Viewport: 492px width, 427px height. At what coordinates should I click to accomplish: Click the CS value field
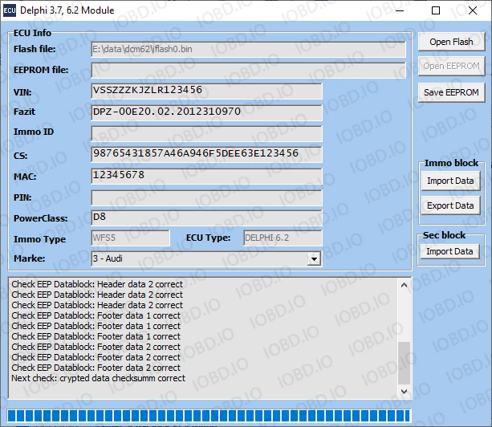(206, 153)
